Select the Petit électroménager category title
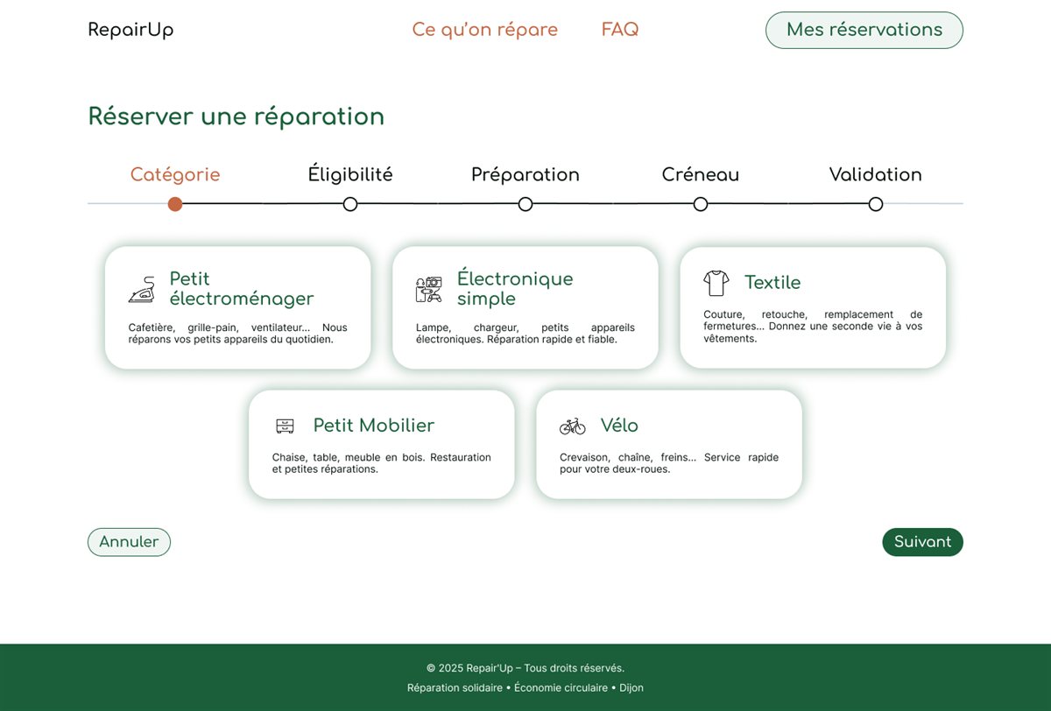The image size is (1051, 711). click(242, 289)
